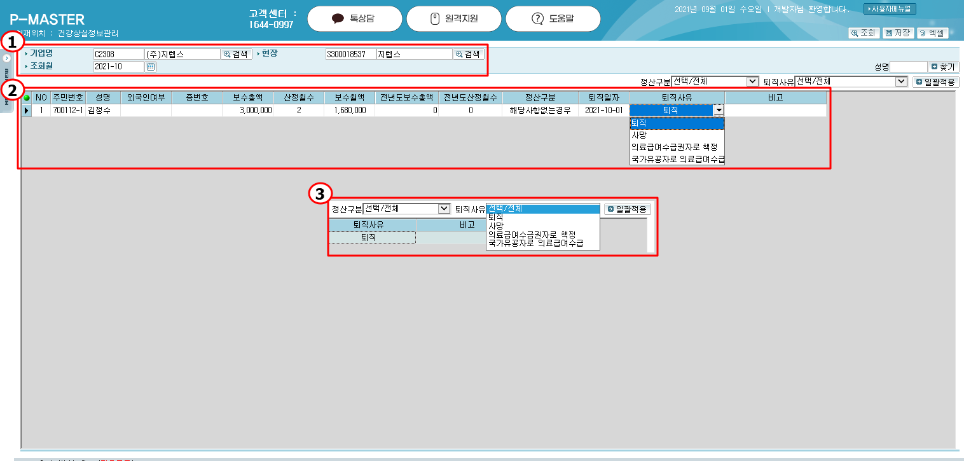Click the 해당사항없는경우 정산구분 cell
The height and width of the screenshot is (461, 964).
pyautogui.click(x=541, y=110)
